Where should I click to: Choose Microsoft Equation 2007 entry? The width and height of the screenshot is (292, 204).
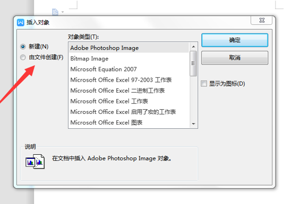pos(129,69)
